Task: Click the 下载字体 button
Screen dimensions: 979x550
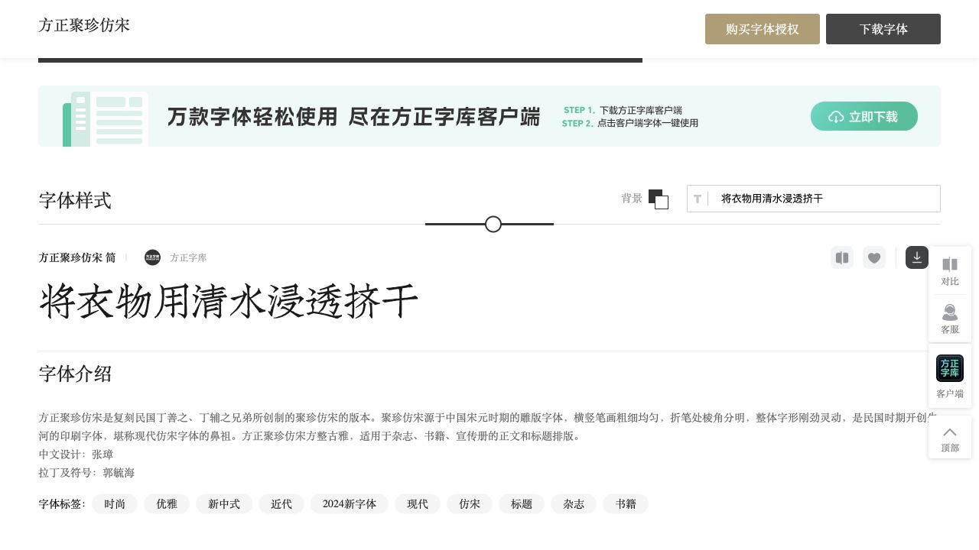Action: 883,29
